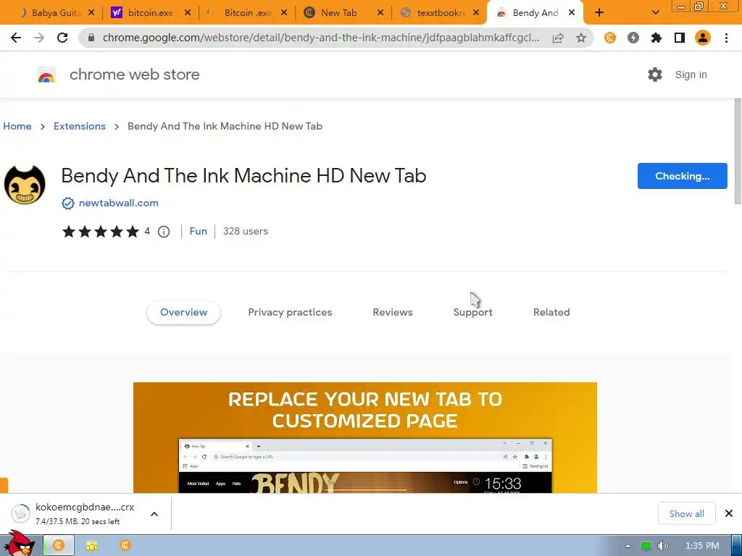Click the verified publisher badge icon
This screenshot has height=556, width=742.
68,203
